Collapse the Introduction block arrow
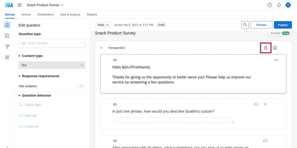Image resolution: width=297 pixels, height=148 pixels. (x=101, y=48)
